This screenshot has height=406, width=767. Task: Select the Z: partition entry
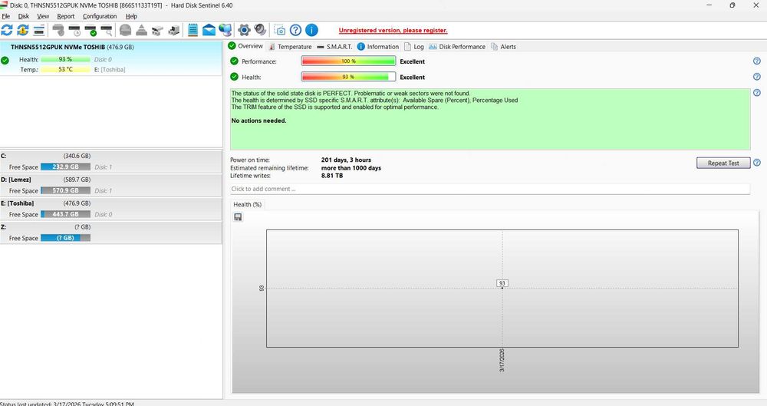[x=111, y=233]
